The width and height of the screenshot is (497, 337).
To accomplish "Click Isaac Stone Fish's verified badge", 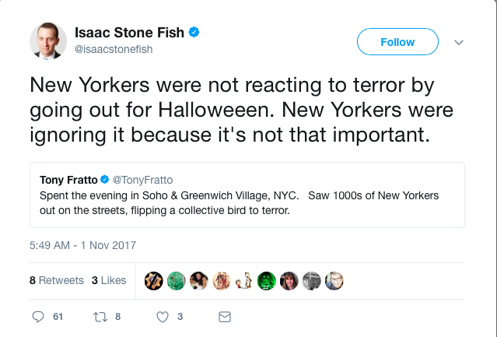I will [x=194, y=33].
